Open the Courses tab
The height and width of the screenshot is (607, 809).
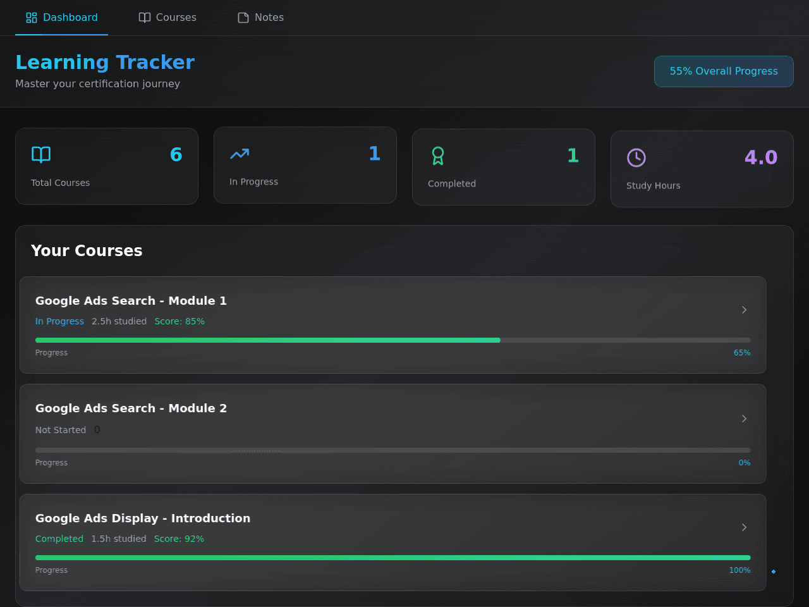pyautogui.click(x=167, y=18)
